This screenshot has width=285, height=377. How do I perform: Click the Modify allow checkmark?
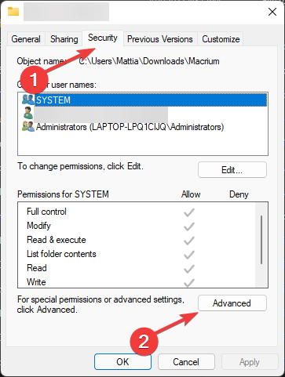189,227
